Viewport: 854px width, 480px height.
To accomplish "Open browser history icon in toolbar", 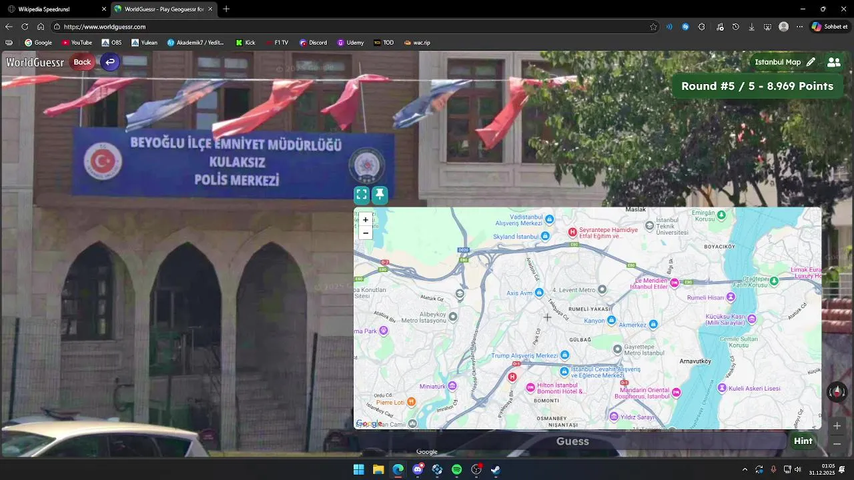I will pos(735,27).
